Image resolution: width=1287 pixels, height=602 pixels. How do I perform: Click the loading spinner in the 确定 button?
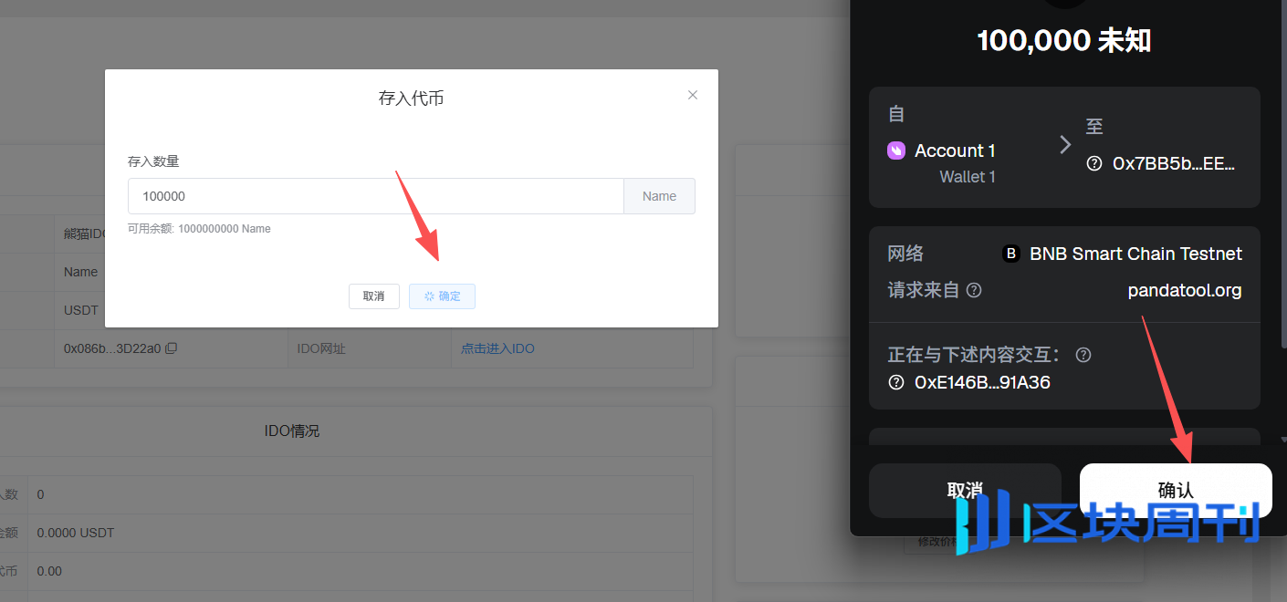(x=429, y=296)
